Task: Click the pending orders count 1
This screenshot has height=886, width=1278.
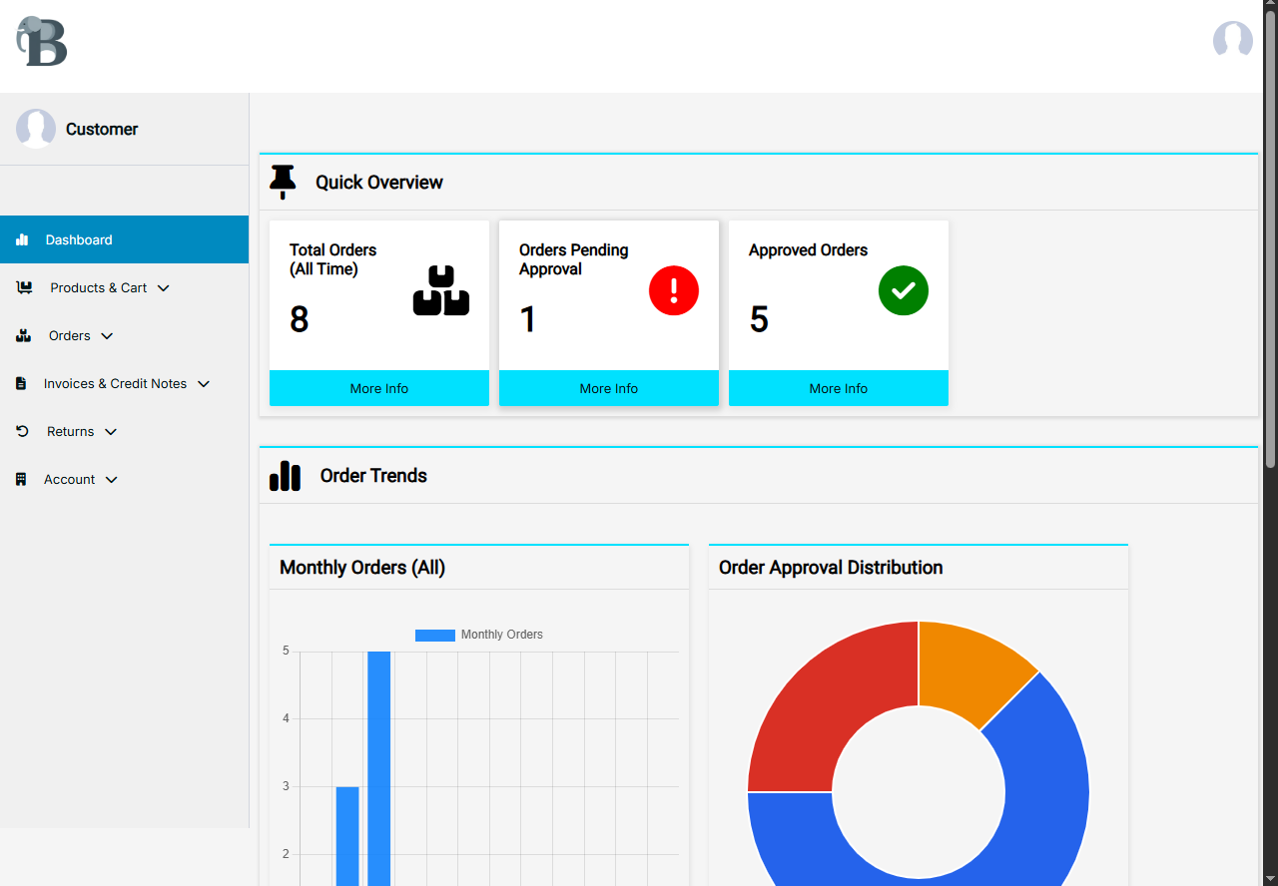Action: (x=528, y=319)
